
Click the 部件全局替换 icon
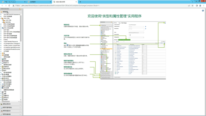(2, 76)
